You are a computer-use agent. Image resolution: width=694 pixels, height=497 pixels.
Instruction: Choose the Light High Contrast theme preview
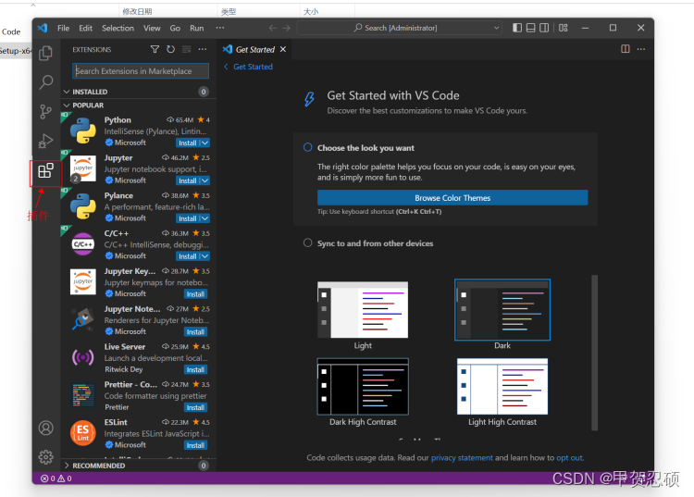[x=502, y=386]
